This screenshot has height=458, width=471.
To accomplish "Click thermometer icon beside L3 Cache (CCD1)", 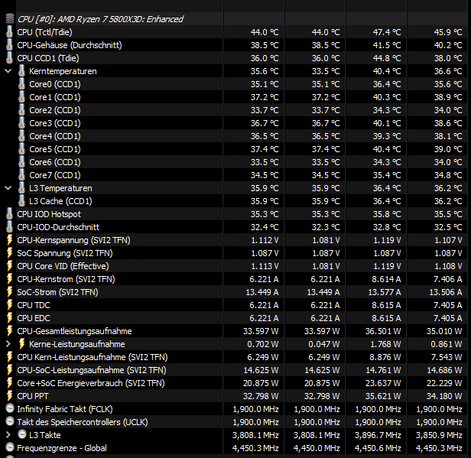I will click(21, 201).
